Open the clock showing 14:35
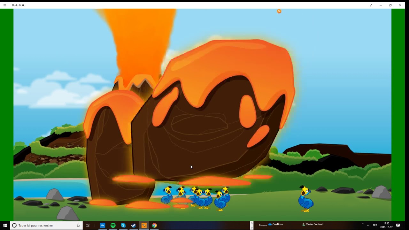Viewport: 409px width, 230px height. pos(386,225)
